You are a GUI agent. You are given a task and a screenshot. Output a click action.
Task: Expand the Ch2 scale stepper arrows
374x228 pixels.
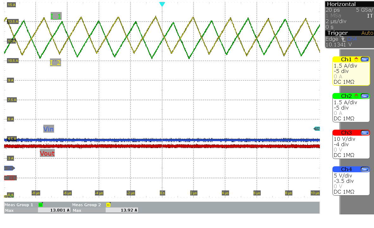(356, 96)
